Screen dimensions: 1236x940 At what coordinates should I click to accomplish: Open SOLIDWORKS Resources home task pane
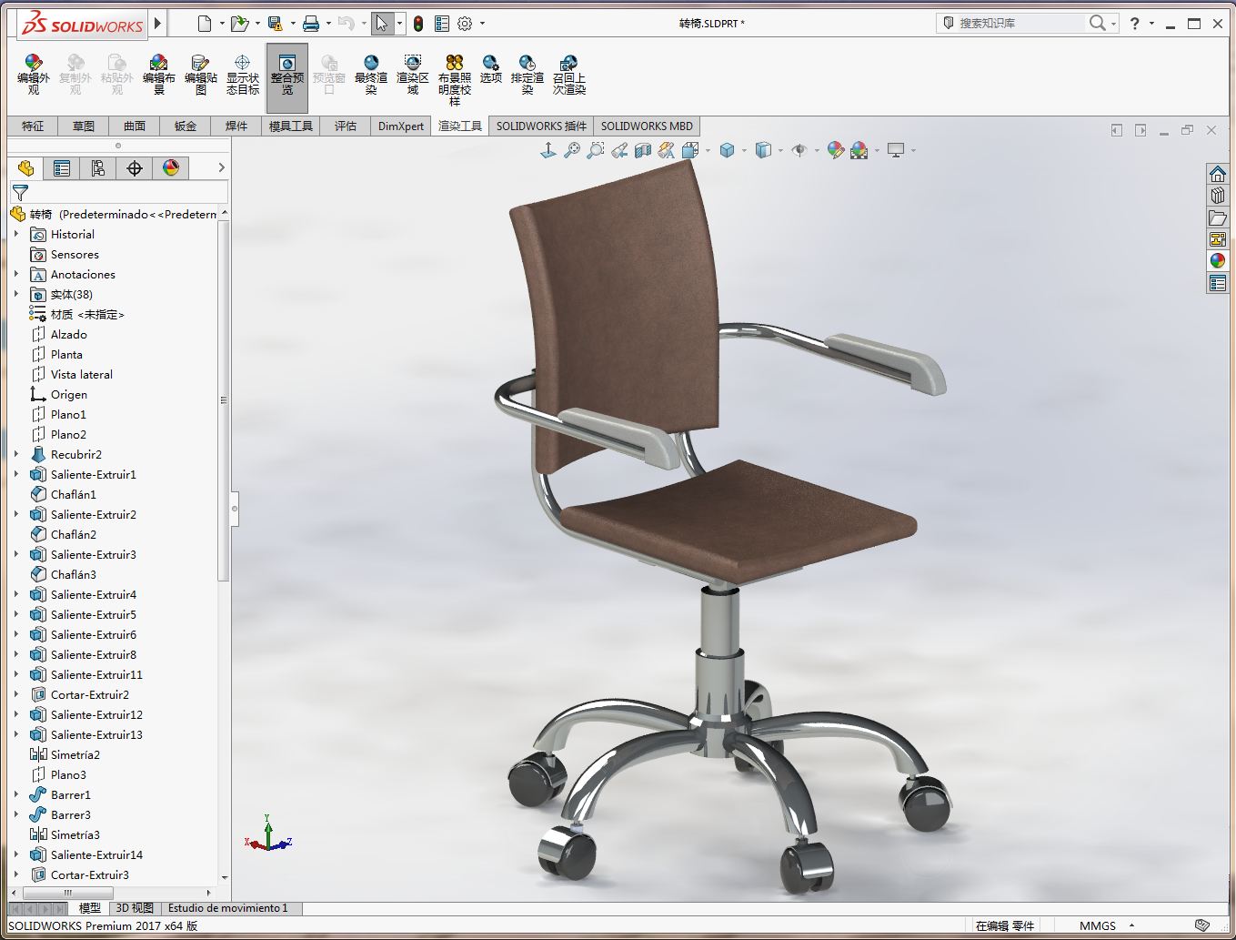1218,174
